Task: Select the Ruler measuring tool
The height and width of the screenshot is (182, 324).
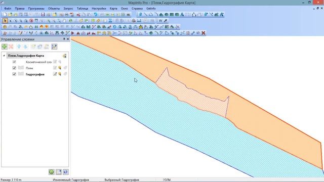Action: (x=98, y=21)
